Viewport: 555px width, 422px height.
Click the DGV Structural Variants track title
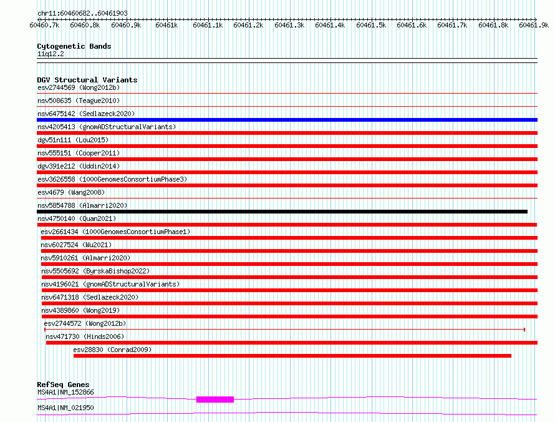tap(87, 80)
